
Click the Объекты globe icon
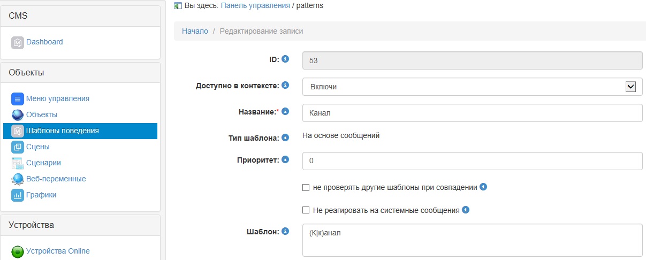pyautogui.click(x=18, y=115)
